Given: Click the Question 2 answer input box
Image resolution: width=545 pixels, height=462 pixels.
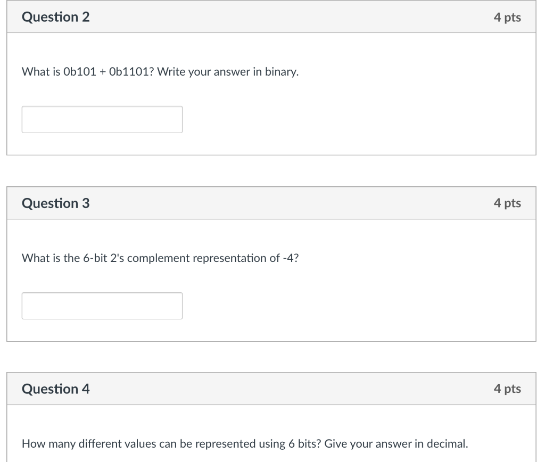Looking at the screenshot, I should [102, 119].
